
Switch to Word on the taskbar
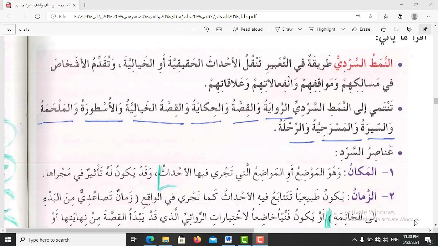[228, 240]
